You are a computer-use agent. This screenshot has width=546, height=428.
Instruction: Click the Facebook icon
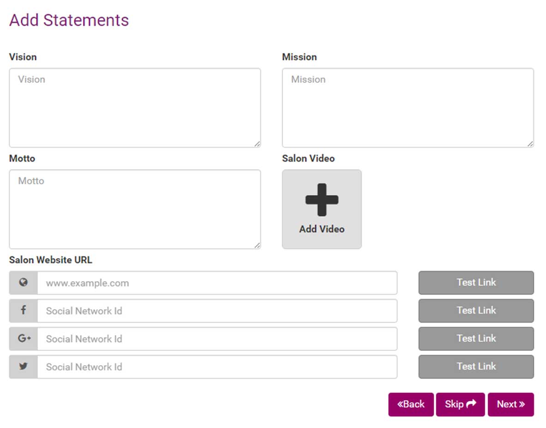tap(23, 311)
